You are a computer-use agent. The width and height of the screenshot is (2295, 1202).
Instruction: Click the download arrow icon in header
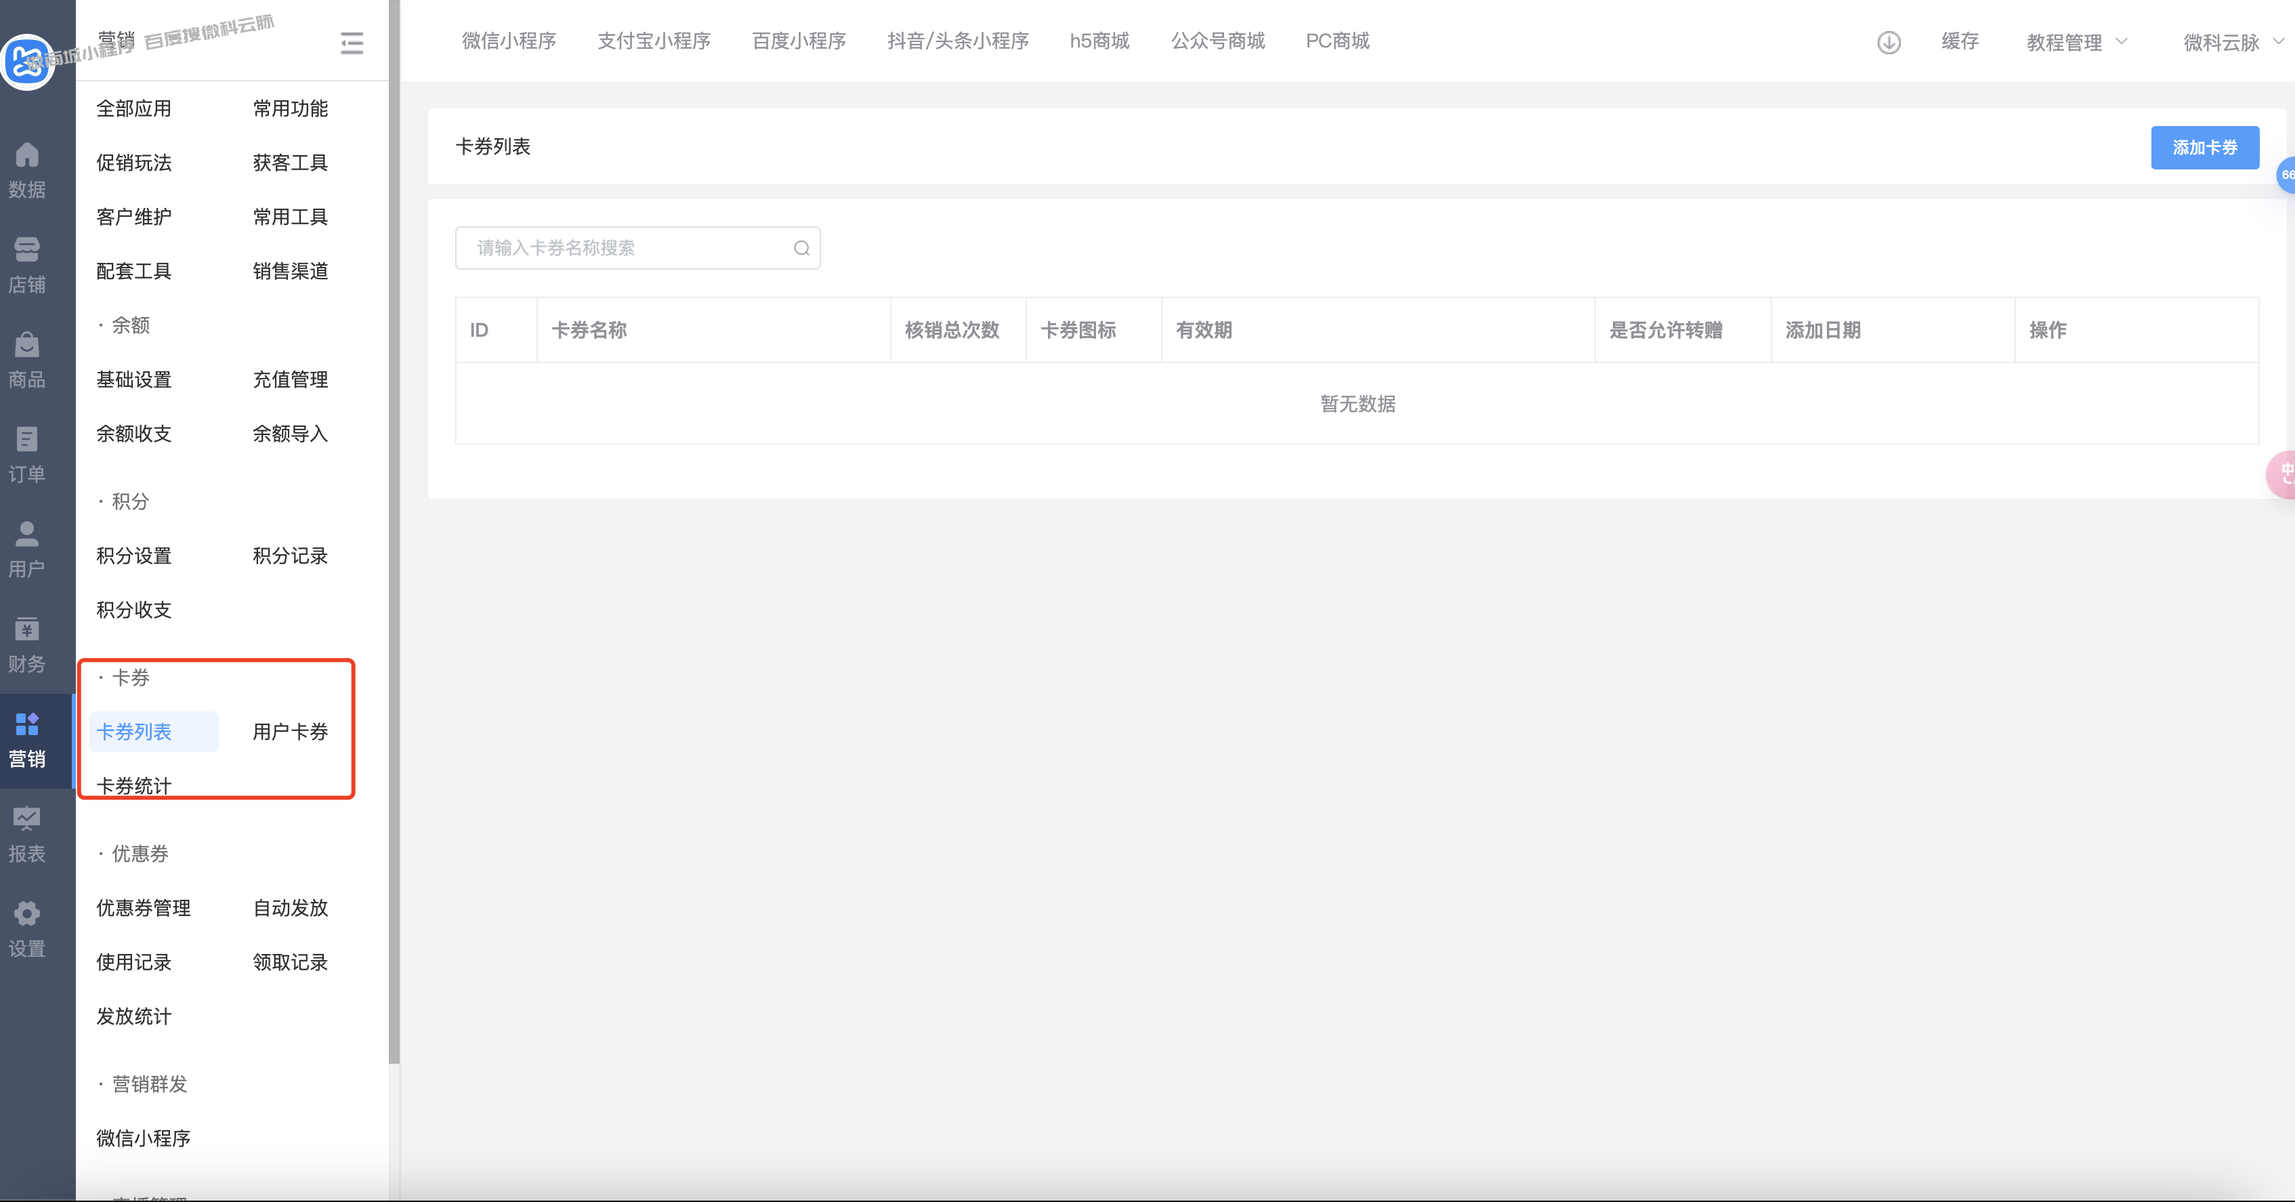click(1889, 42)
